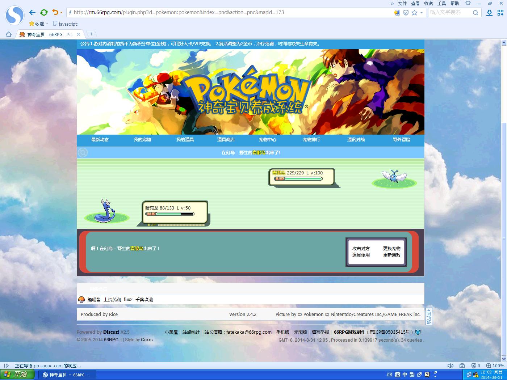This screenshot has height=380, width=507.
Task: Choose 更换宠物 battle action
Action: pos(392,249)
